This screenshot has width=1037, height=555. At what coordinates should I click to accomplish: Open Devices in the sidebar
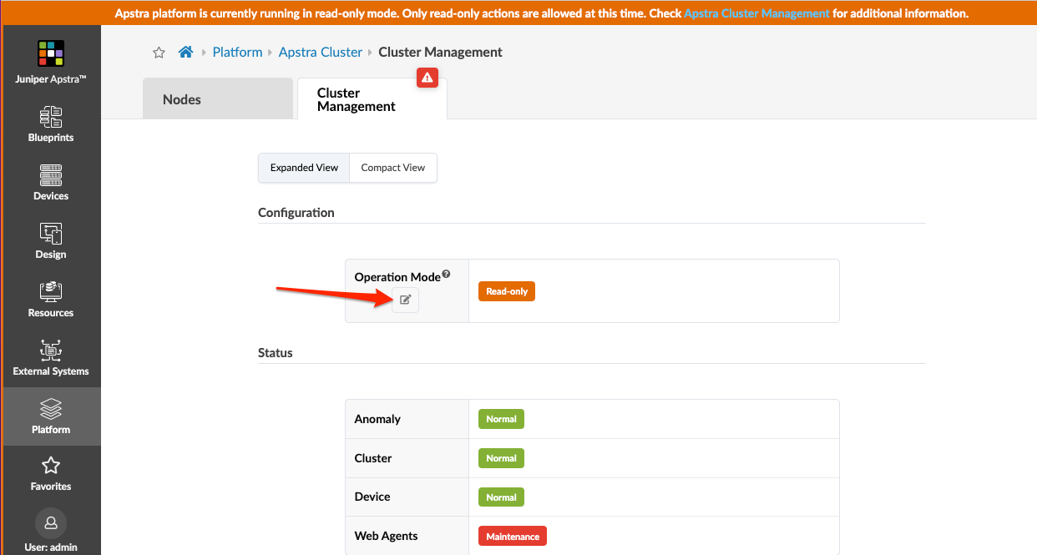(51, 182)
